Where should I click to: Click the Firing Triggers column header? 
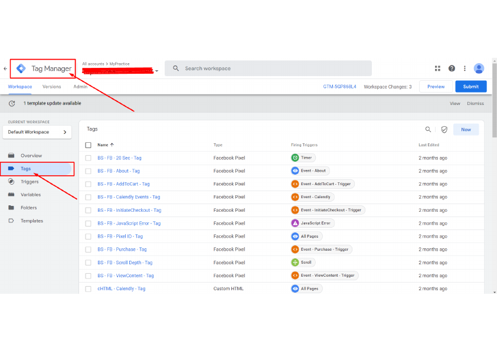(x=304, y=145)
